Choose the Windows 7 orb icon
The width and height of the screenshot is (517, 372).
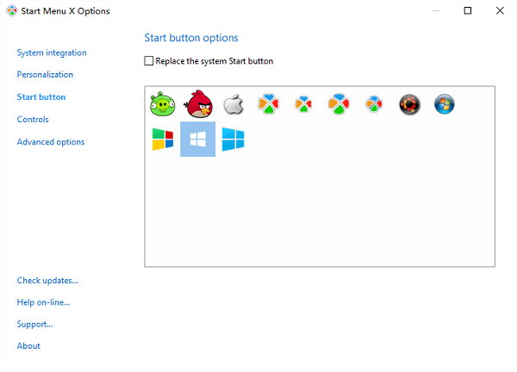pyautogui.click(x=445, y=104)
